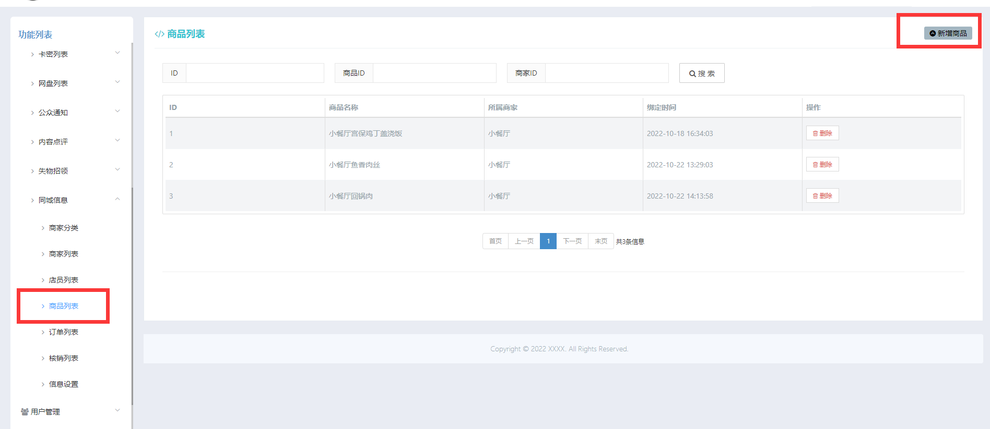Click the cell 小餐厅回锅肉
The height and width of the screenshot is (429, 990).
350,196
